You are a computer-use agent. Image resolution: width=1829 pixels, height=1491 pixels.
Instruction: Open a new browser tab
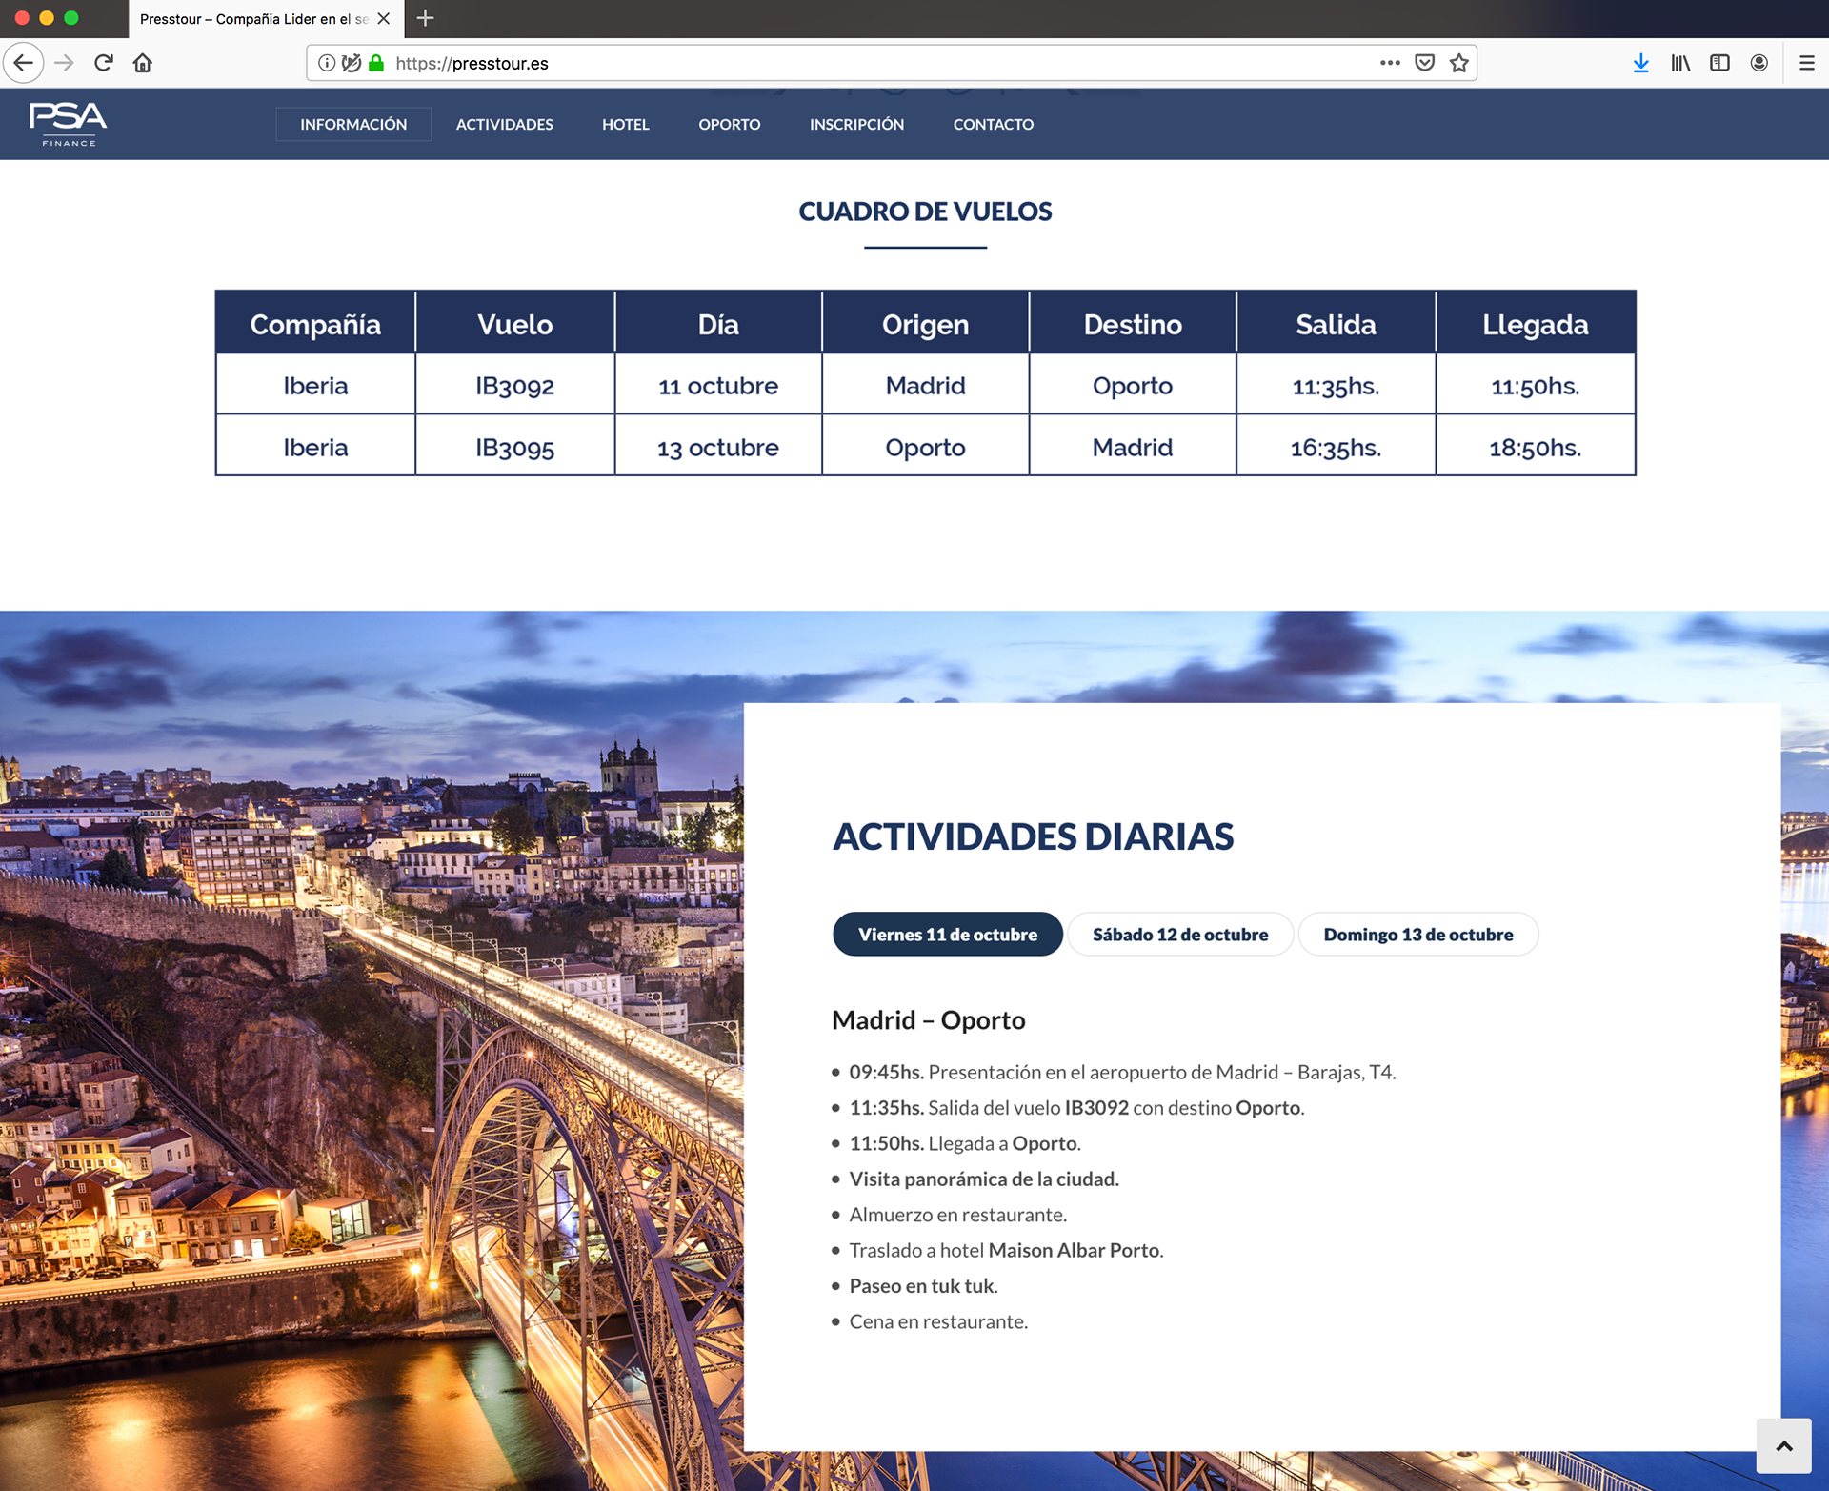[x=425, y=18]
